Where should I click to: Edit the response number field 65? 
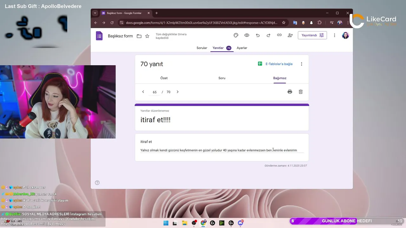click(x=154, y=92)
